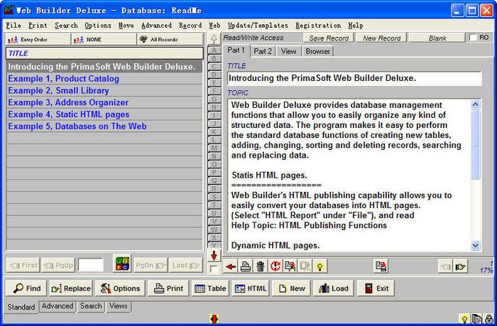Switch to the Browser tab
The image size is (497, 326).
(x=317, y=51)
